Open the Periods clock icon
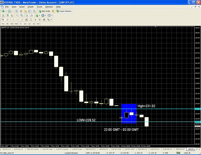This screenshot has height=155, width=201. pyautogui.click(x=43, y=15)
